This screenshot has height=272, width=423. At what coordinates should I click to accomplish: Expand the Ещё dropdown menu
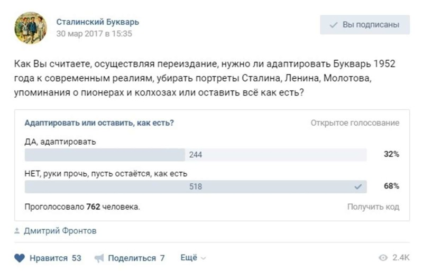tap(193, 258)
